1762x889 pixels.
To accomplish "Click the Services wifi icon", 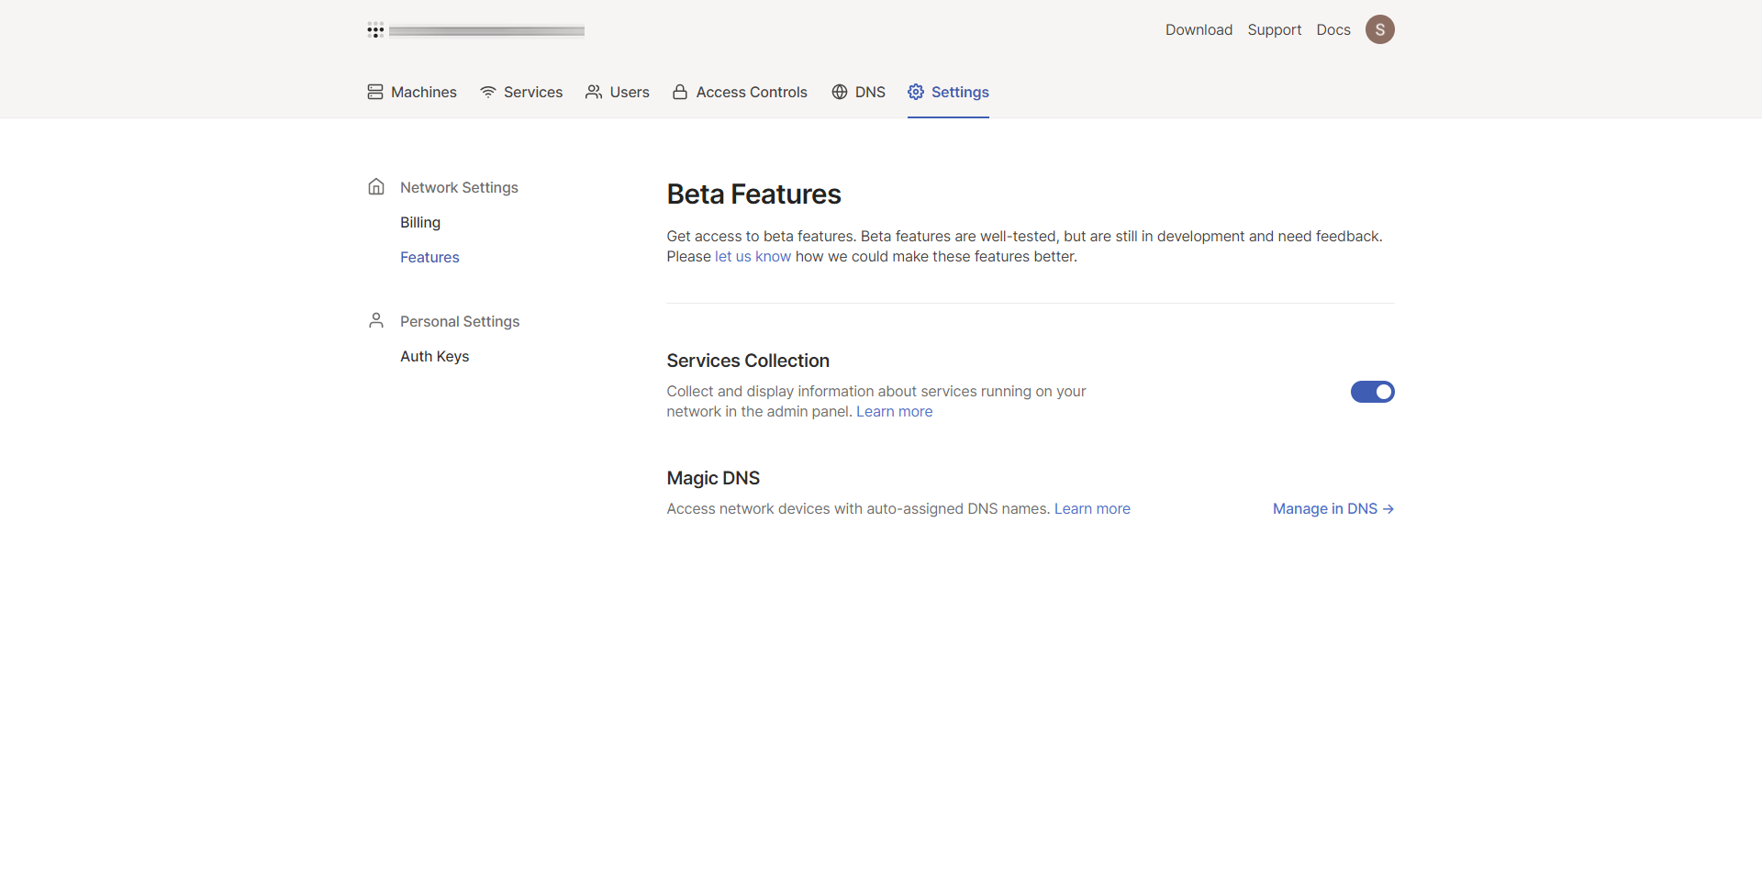I will (488, 92).
